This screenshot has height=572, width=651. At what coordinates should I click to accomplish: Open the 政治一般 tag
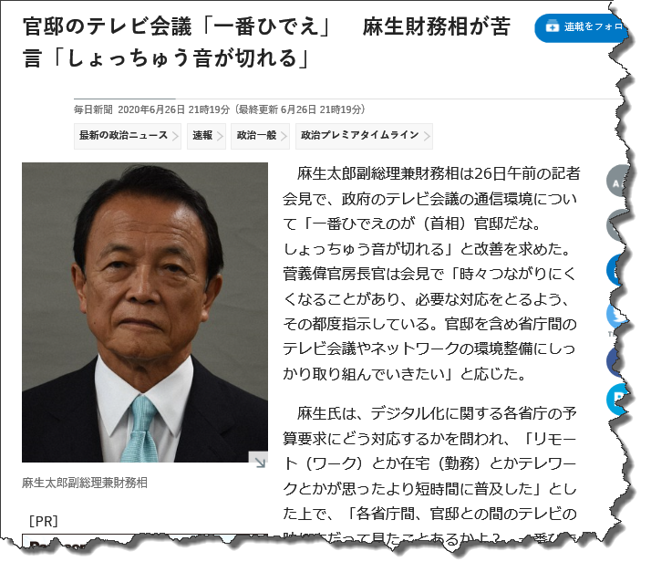tap(260, 136)
